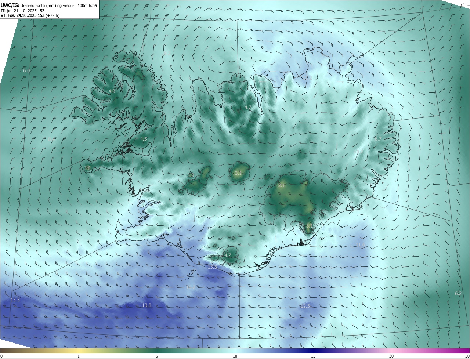
Task: Click legend tick label '5'
Action: 157,356
